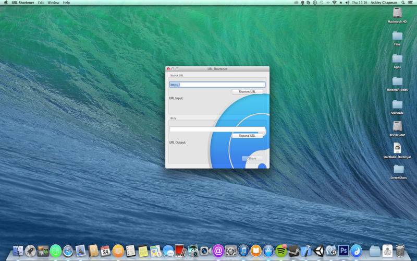Open Contacts book icon in Dock

93,251
